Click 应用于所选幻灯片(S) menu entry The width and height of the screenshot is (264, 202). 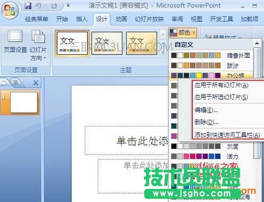point(221,97)
